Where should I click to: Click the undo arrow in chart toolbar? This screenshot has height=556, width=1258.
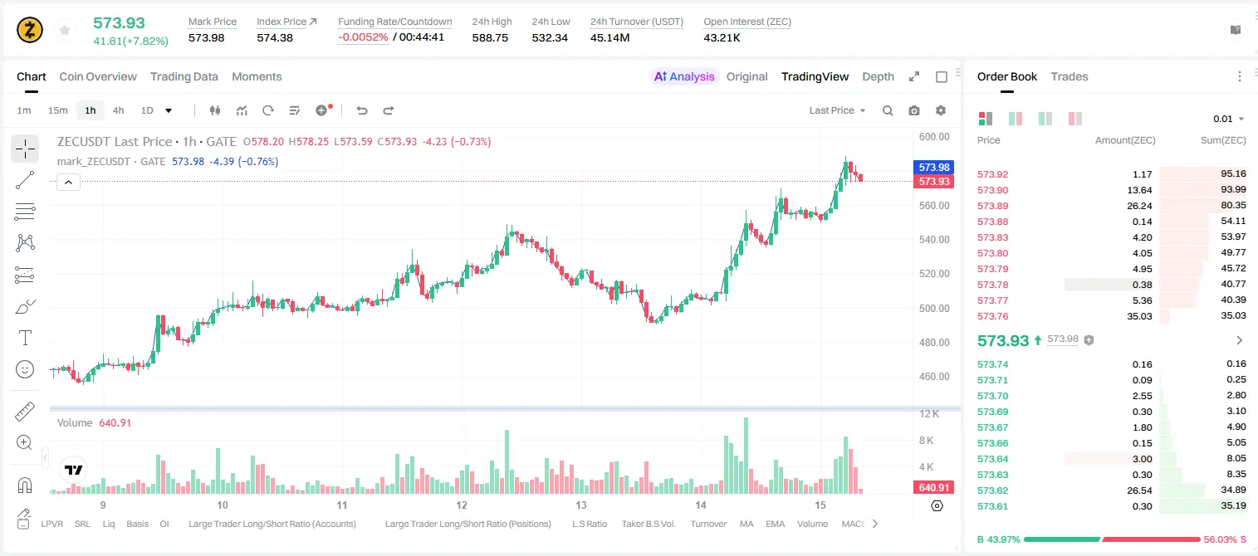[361, 110]
